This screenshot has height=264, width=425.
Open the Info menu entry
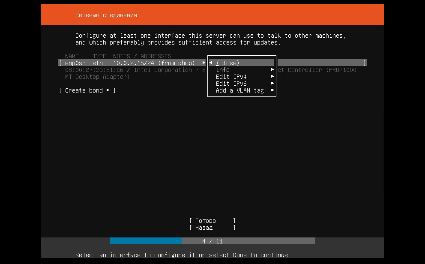223,70
